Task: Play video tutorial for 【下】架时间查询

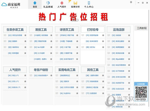Action: click(x=83, y=81)
